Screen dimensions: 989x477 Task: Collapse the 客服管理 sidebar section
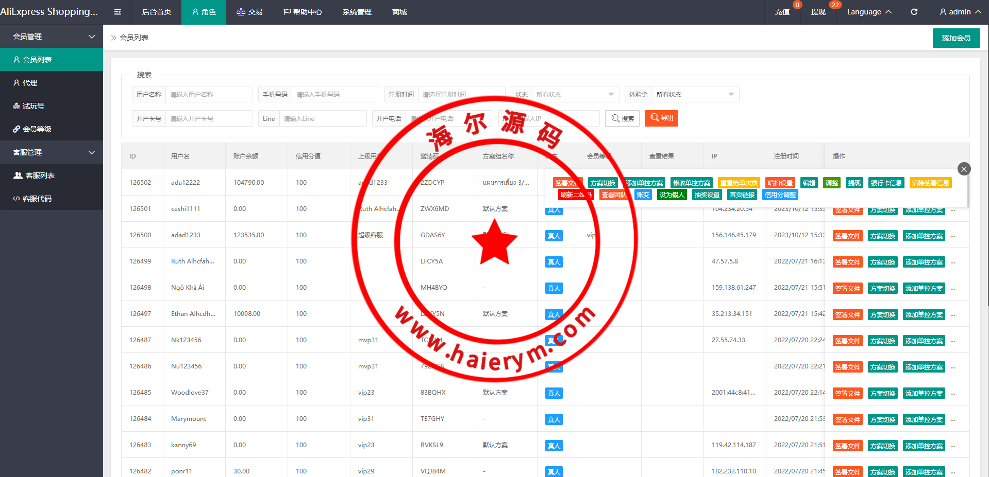tap(52, 152)
